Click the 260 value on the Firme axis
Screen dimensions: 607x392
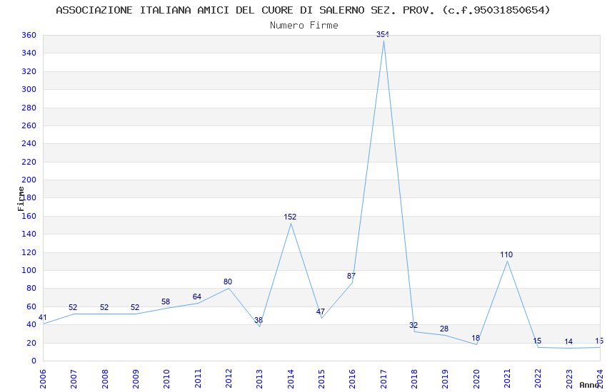29,125
